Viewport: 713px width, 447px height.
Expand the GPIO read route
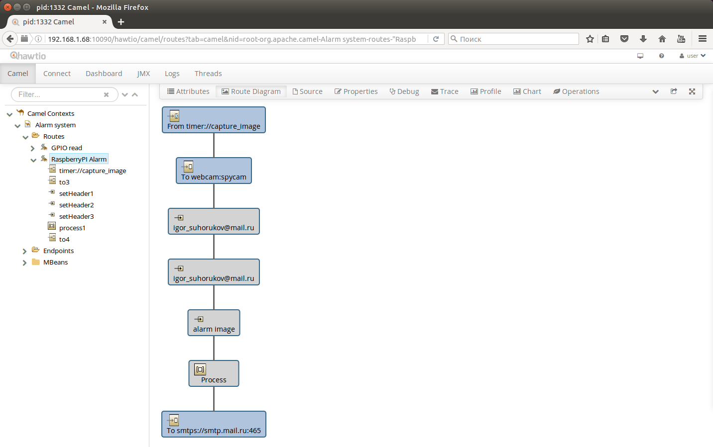[33, 148]
